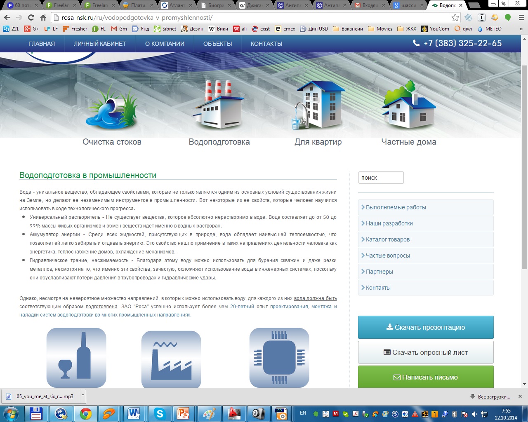Click Скачать презентацию button
The height and width of the screenshot is (422, 528).
426,327
